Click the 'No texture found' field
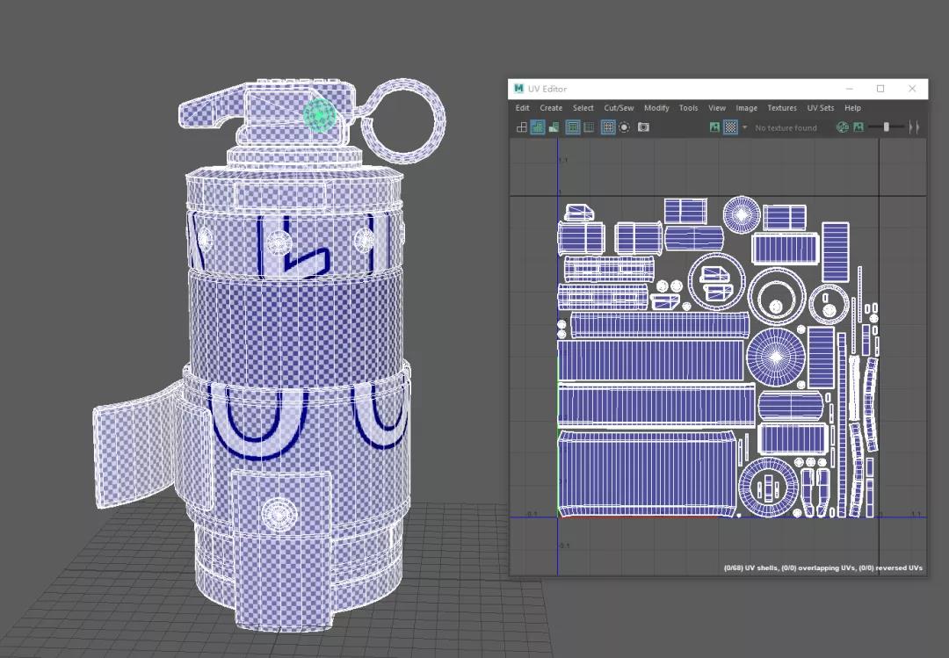949x658 pixels. click(x=786, y=128)
